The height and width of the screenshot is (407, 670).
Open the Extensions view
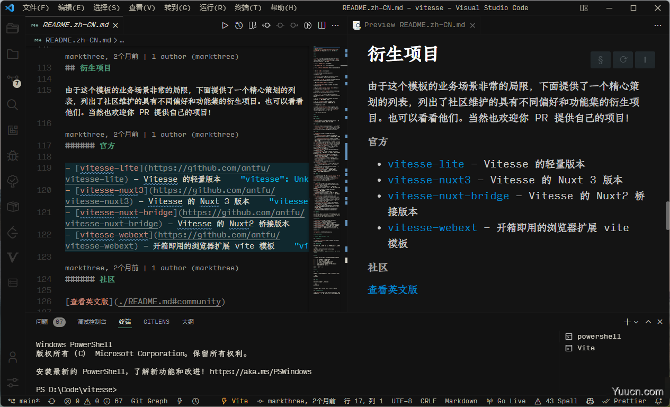pyautogui.click(x=12, y=130)
